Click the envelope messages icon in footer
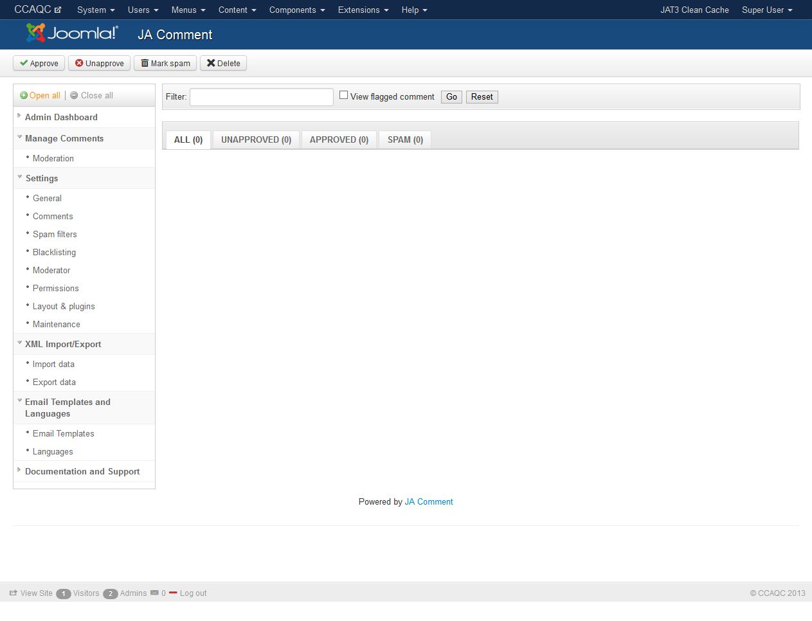The width and height of the screenshot is (812, 621). 154,593
